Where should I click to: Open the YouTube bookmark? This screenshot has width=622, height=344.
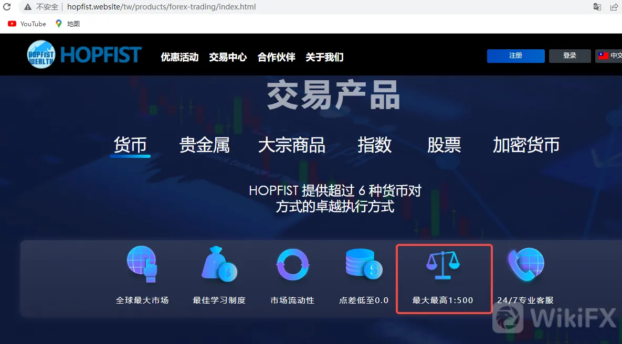tap(27, 24)
